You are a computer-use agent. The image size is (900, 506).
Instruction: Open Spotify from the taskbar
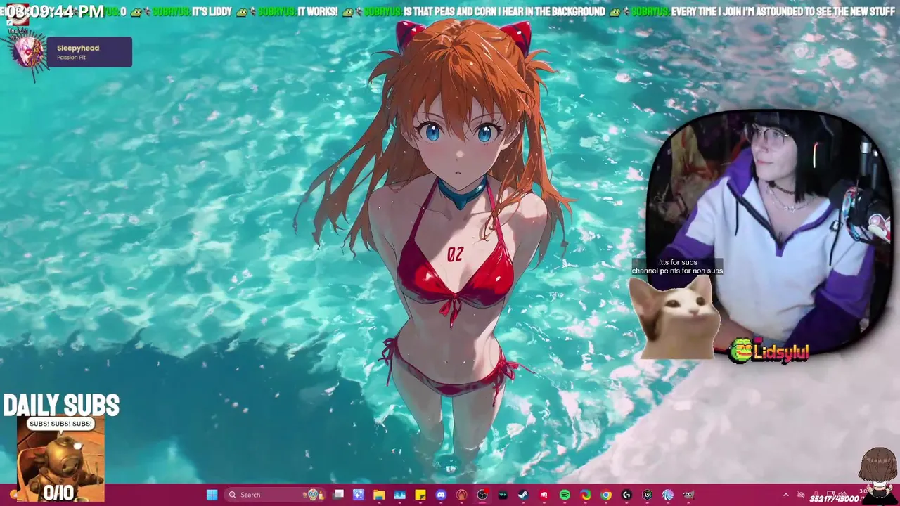[565, 495]
